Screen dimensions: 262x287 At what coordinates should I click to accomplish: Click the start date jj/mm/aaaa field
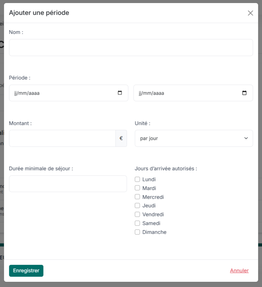click(61, 93)
